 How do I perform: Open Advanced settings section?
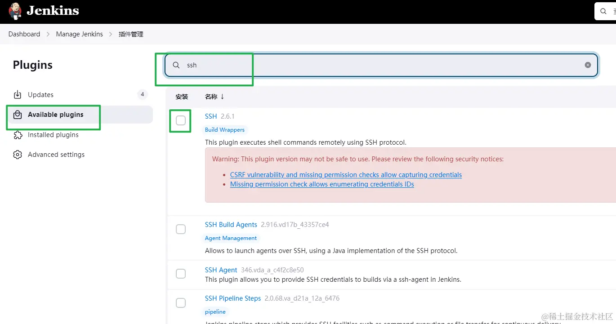(56, 155)
